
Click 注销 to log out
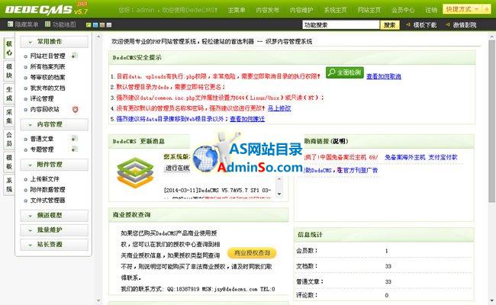point(431,10)
